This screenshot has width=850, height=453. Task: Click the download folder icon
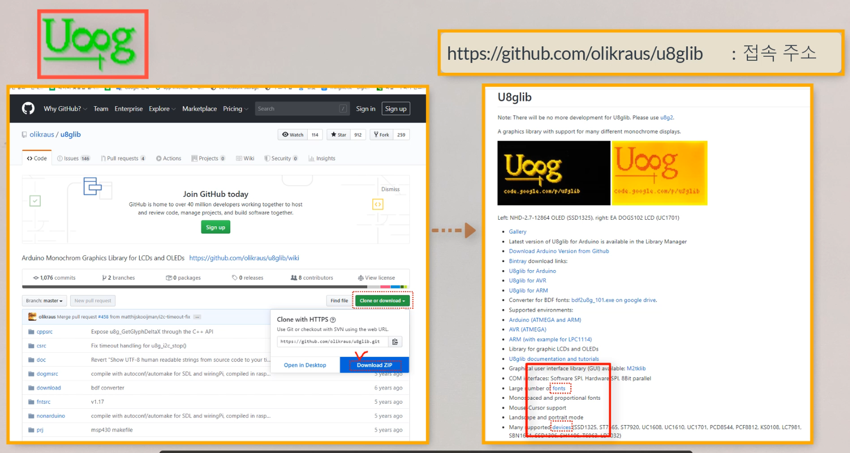pyautogui.click(x=31, y=388)
